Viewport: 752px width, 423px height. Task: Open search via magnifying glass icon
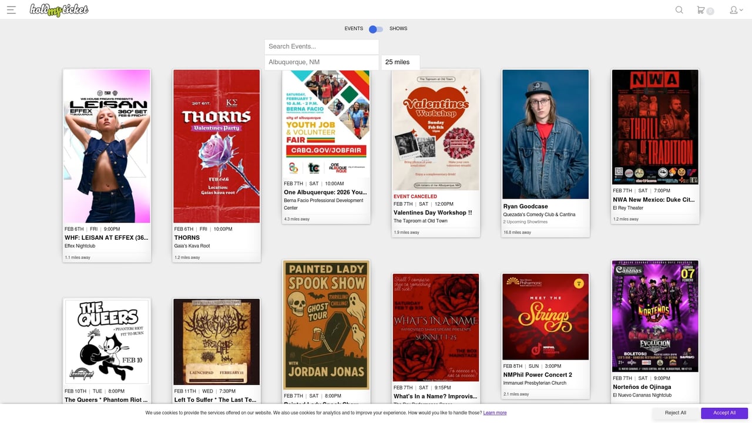click(679, 10)
